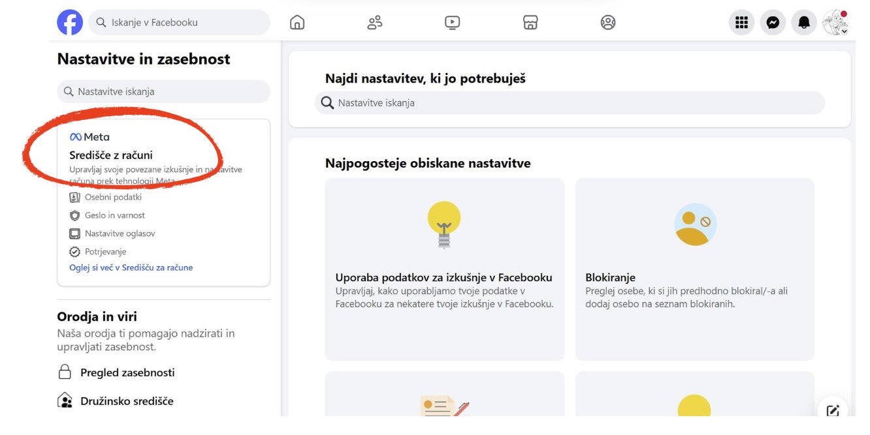870x435 pixels.
Task: Focus the Iskanje v Facebooku search box
Action: [179, 22]
